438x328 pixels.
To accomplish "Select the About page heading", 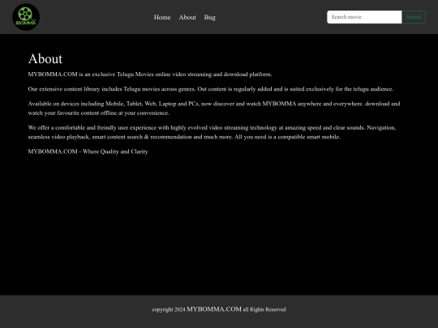I will point(45,58).
